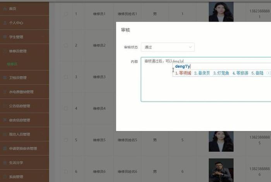Screen dimensions: 271x182
Task: Open 公告信息管理 in the sidebar
Action: [24, 106]
